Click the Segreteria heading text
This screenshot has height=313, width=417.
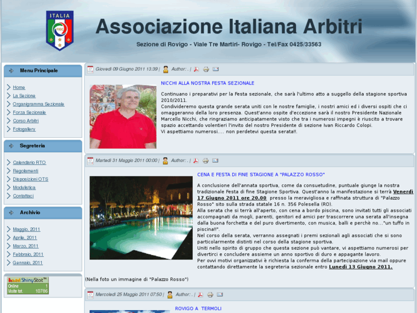(x=32, y=146)
